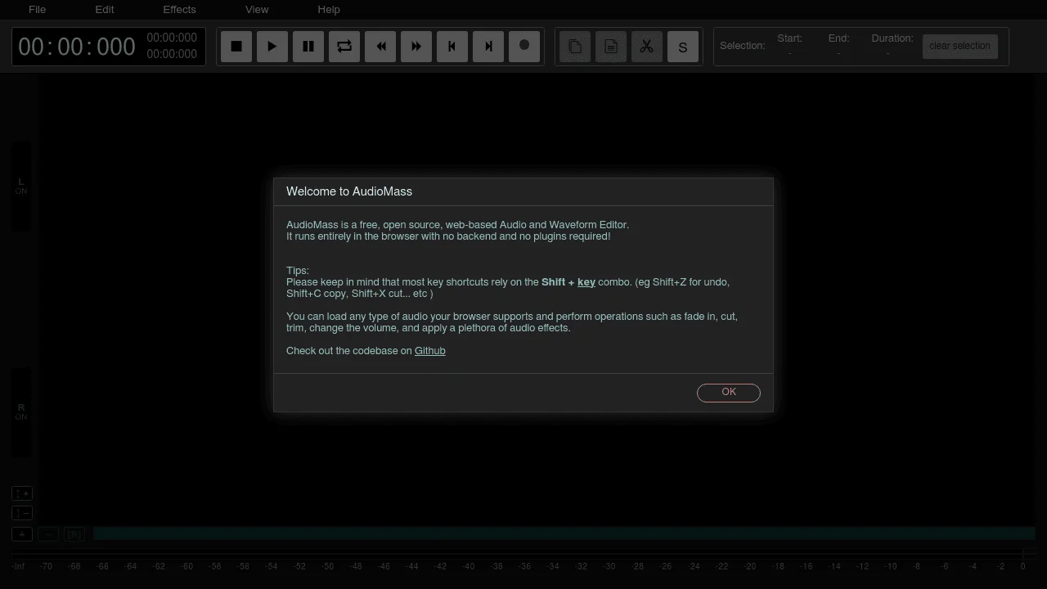Toggle loop playback mode
The image size is (1047, 589).
[x=344, y=47]
